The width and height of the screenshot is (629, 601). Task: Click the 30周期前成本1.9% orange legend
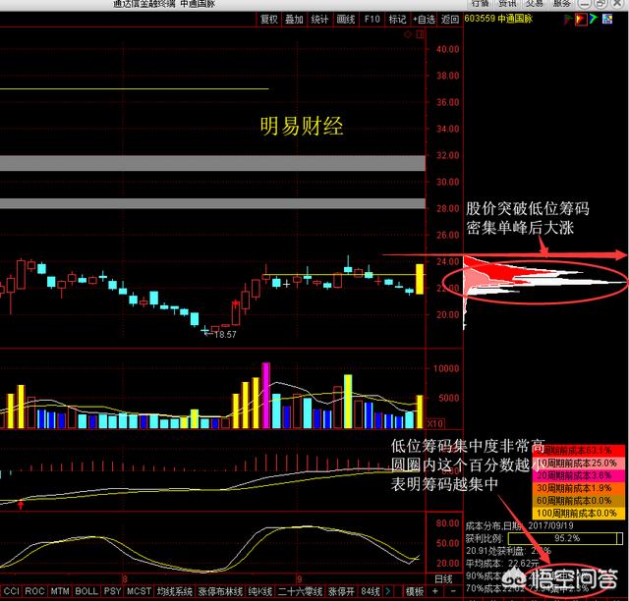click(x=579, y=488)
